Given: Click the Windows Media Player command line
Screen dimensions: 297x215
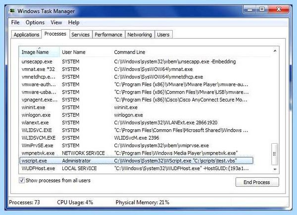Looking at the screenshot, I should (x=176, y=153).
